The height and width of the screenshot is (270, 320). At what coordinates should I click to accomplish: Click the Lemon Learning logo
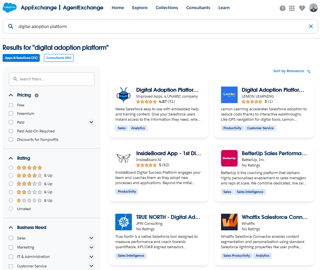pos(229,95)
